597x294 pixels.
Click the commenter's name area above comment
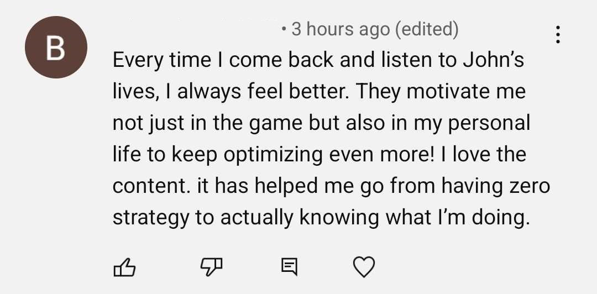coord(193,29)
